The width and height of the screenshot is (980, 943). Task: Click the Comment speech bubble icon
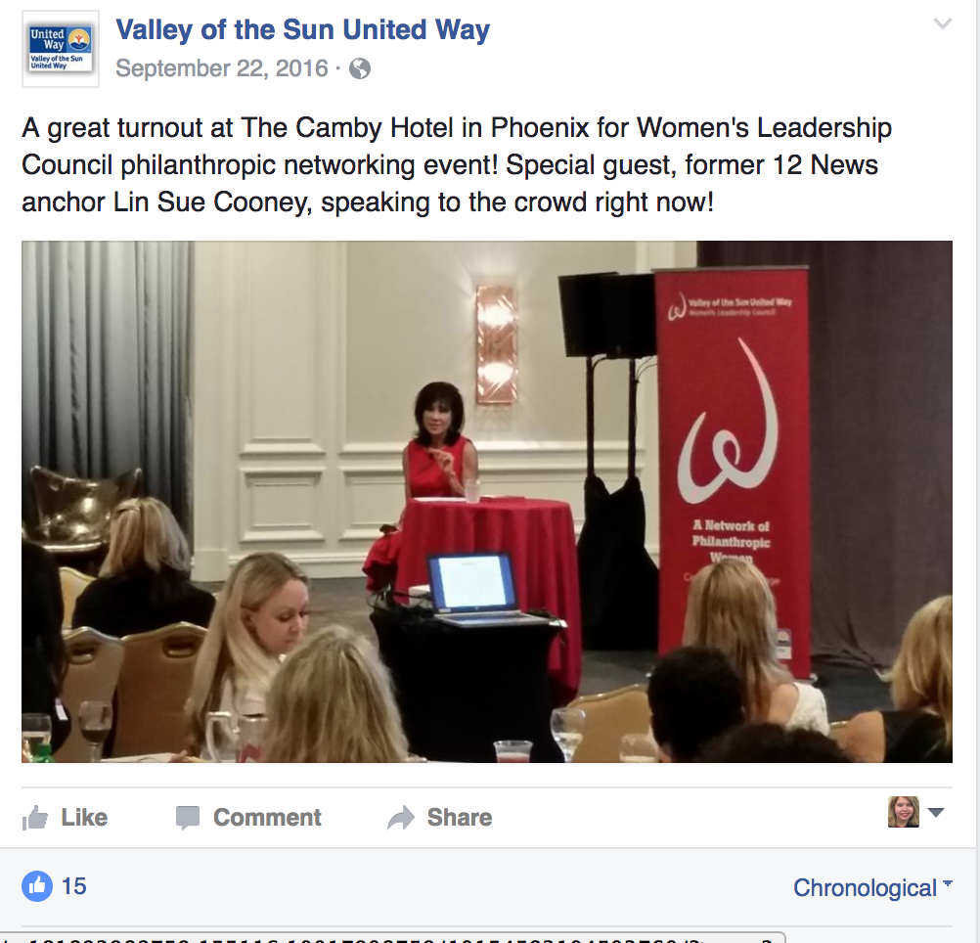coord(188,818)
